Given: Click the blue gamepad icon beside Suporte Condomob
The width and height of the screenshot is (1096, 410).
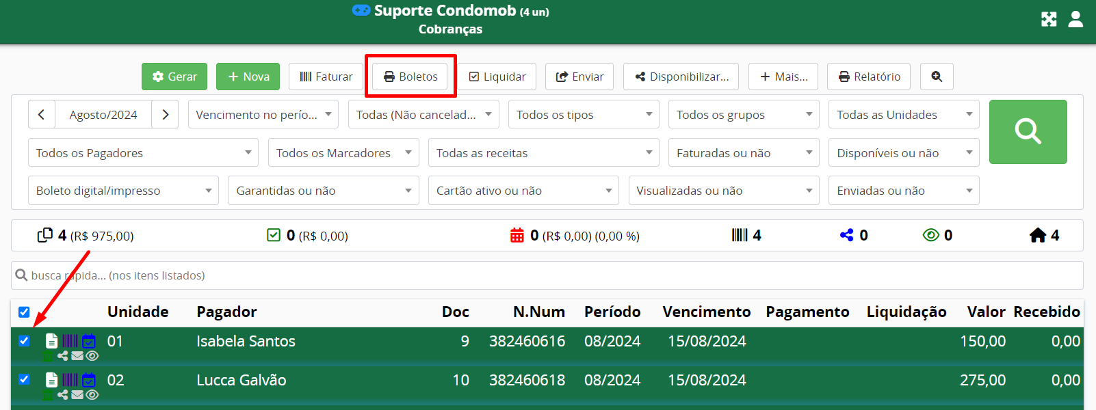Looking at the screenshot, I should click(x=361, y=10).
